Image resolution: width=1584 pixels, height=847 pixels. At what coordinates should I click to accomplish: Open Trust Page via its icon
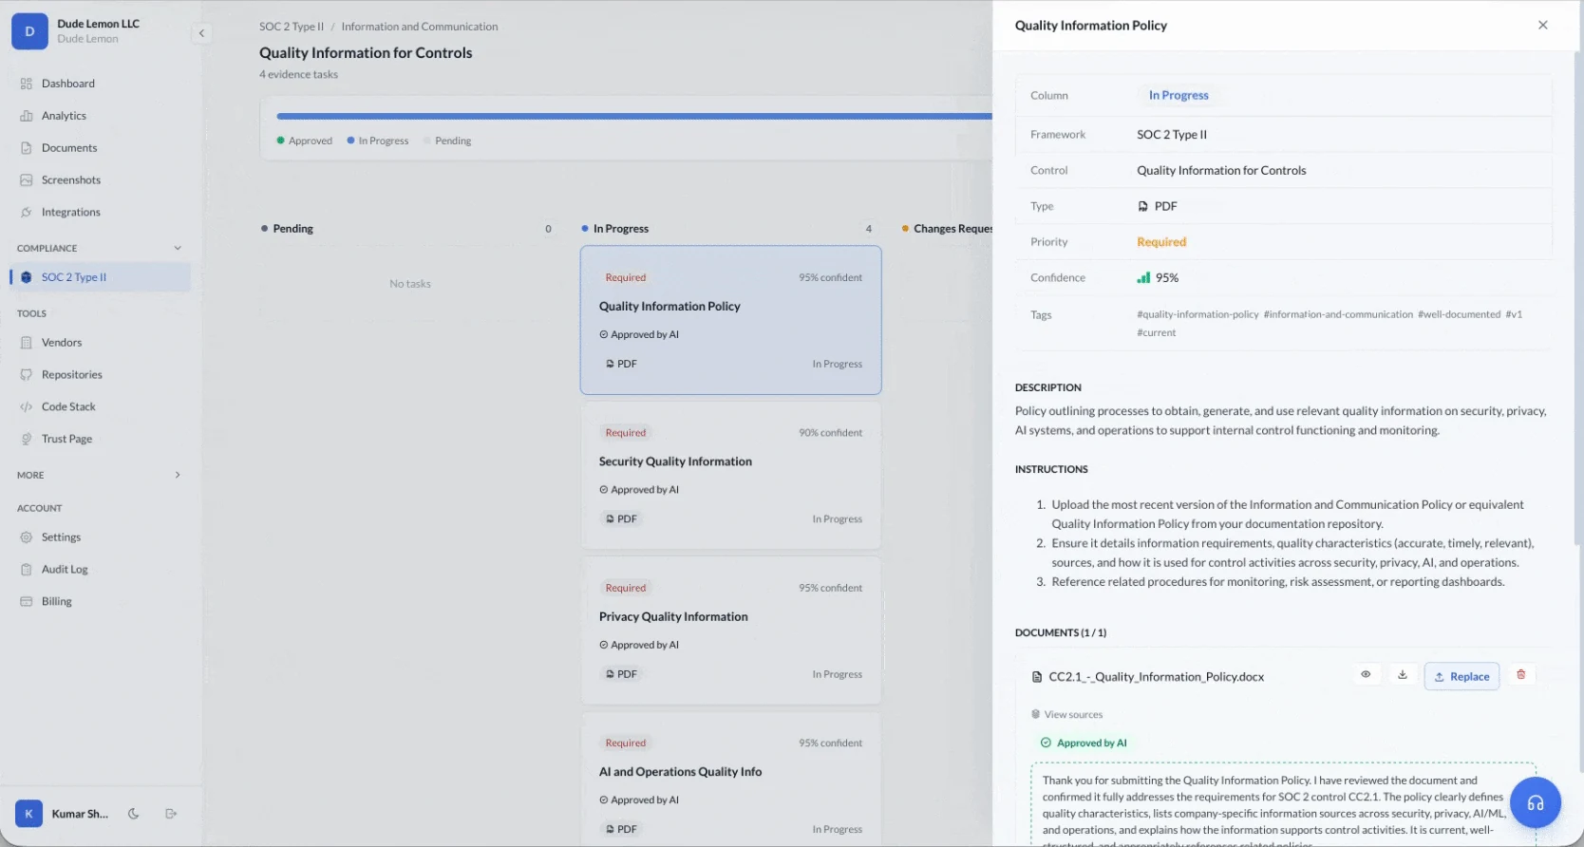pos(27,440)
